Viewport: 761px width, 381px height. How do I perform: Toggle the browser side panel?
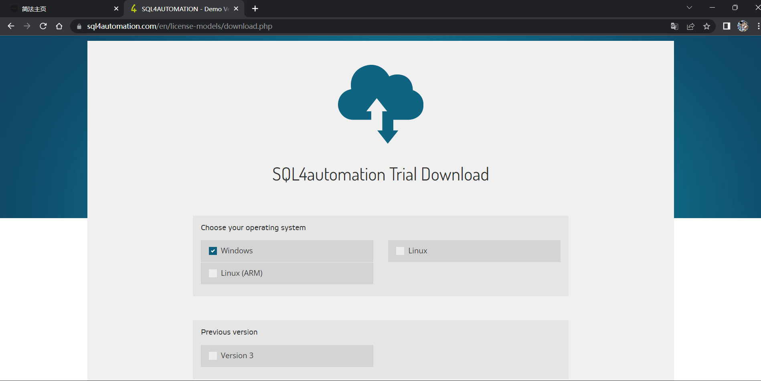click(x=727, y=26)
